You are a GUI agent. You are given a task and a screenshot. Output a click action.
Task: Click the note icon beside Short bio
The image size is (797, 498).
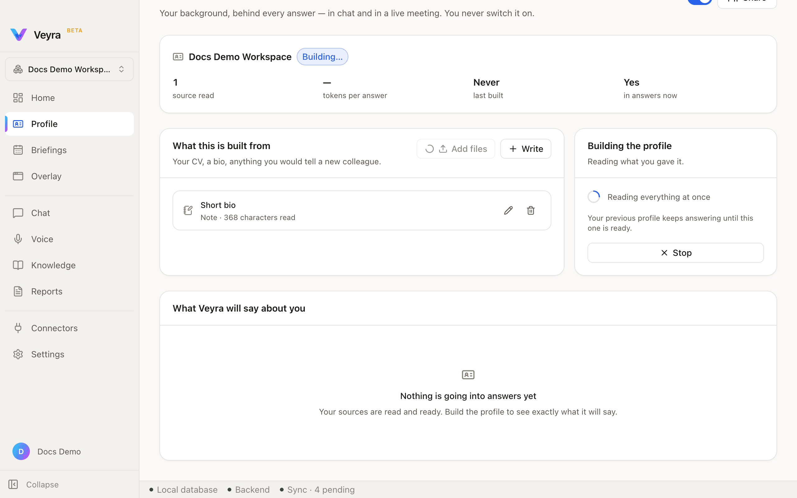pos(188,210)
